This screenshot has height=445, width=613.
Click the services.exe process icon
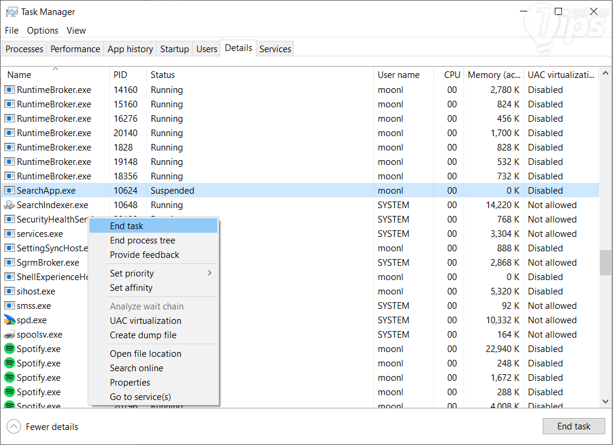click(10, 234)
